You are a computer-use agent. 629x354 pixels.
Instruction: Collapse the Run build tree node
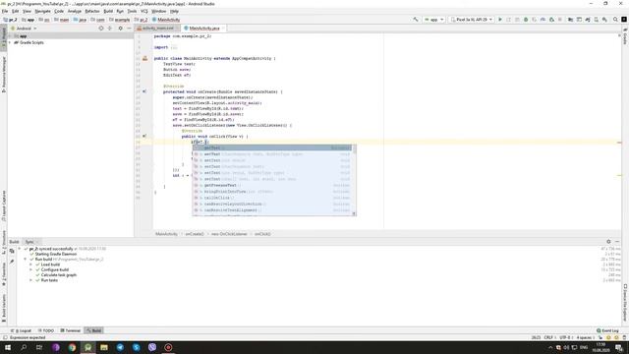pos(25,260)
